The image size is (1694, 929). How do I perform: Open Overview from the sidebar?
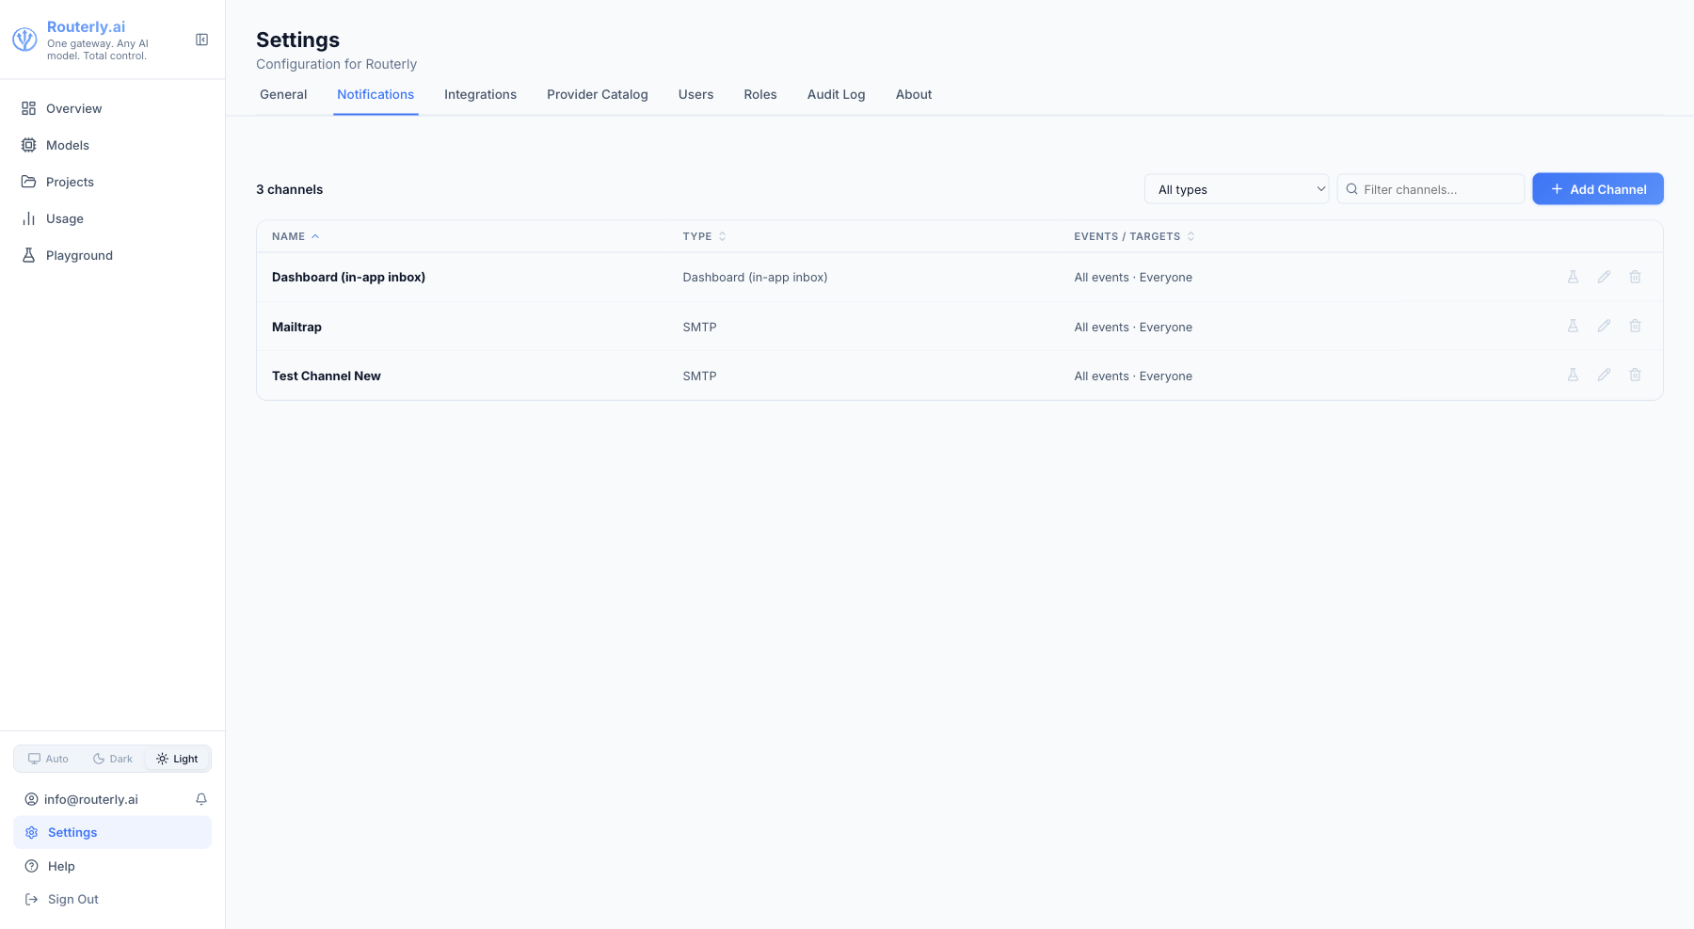pyautogui.click(x=113, y=108)
